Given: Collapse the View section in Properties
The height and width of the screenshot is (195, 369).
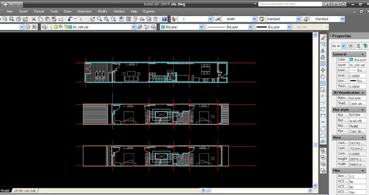Looking at the screenshot, I should [x=363, y=137].
